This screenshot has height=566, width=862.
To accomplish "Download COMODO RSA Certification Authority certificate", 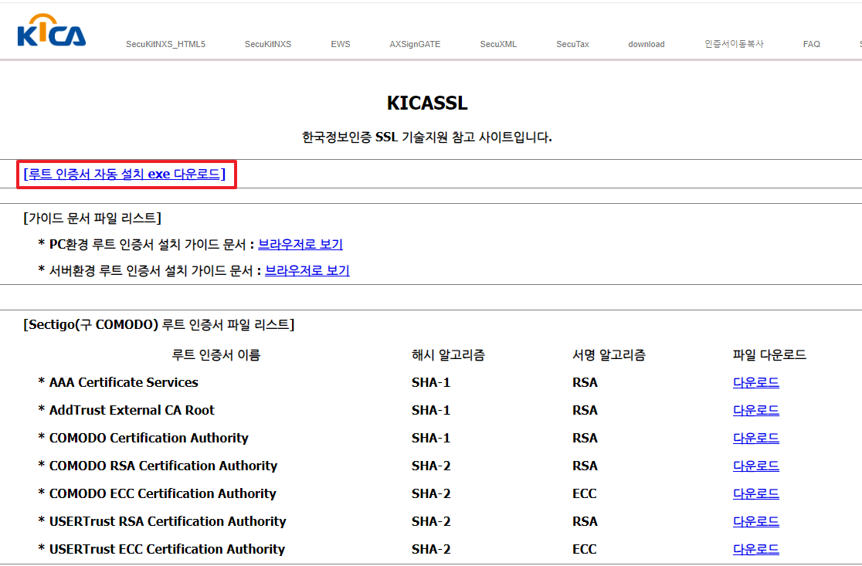I will click(x=756, y=466).
